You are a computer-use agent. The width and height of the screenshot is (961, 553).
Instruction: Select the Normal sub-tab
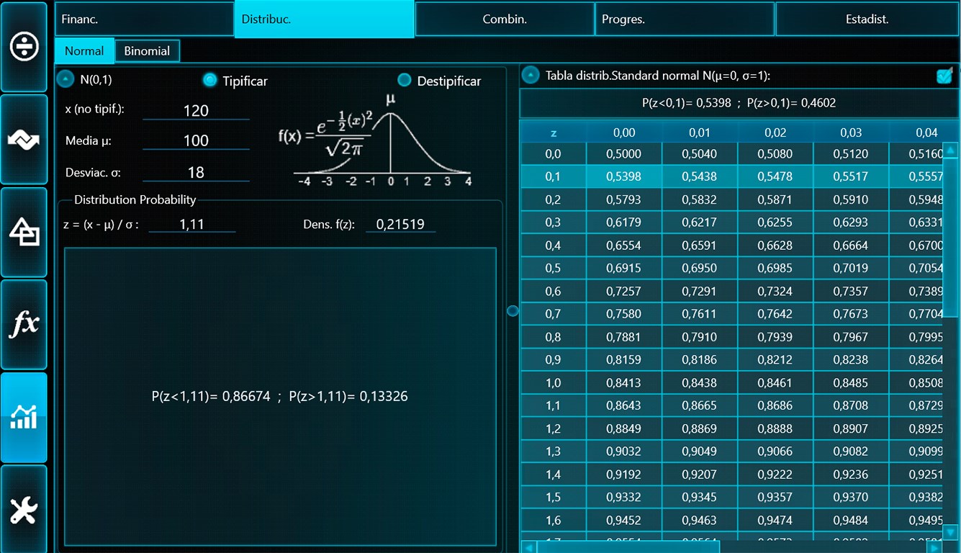pos(84,51)
